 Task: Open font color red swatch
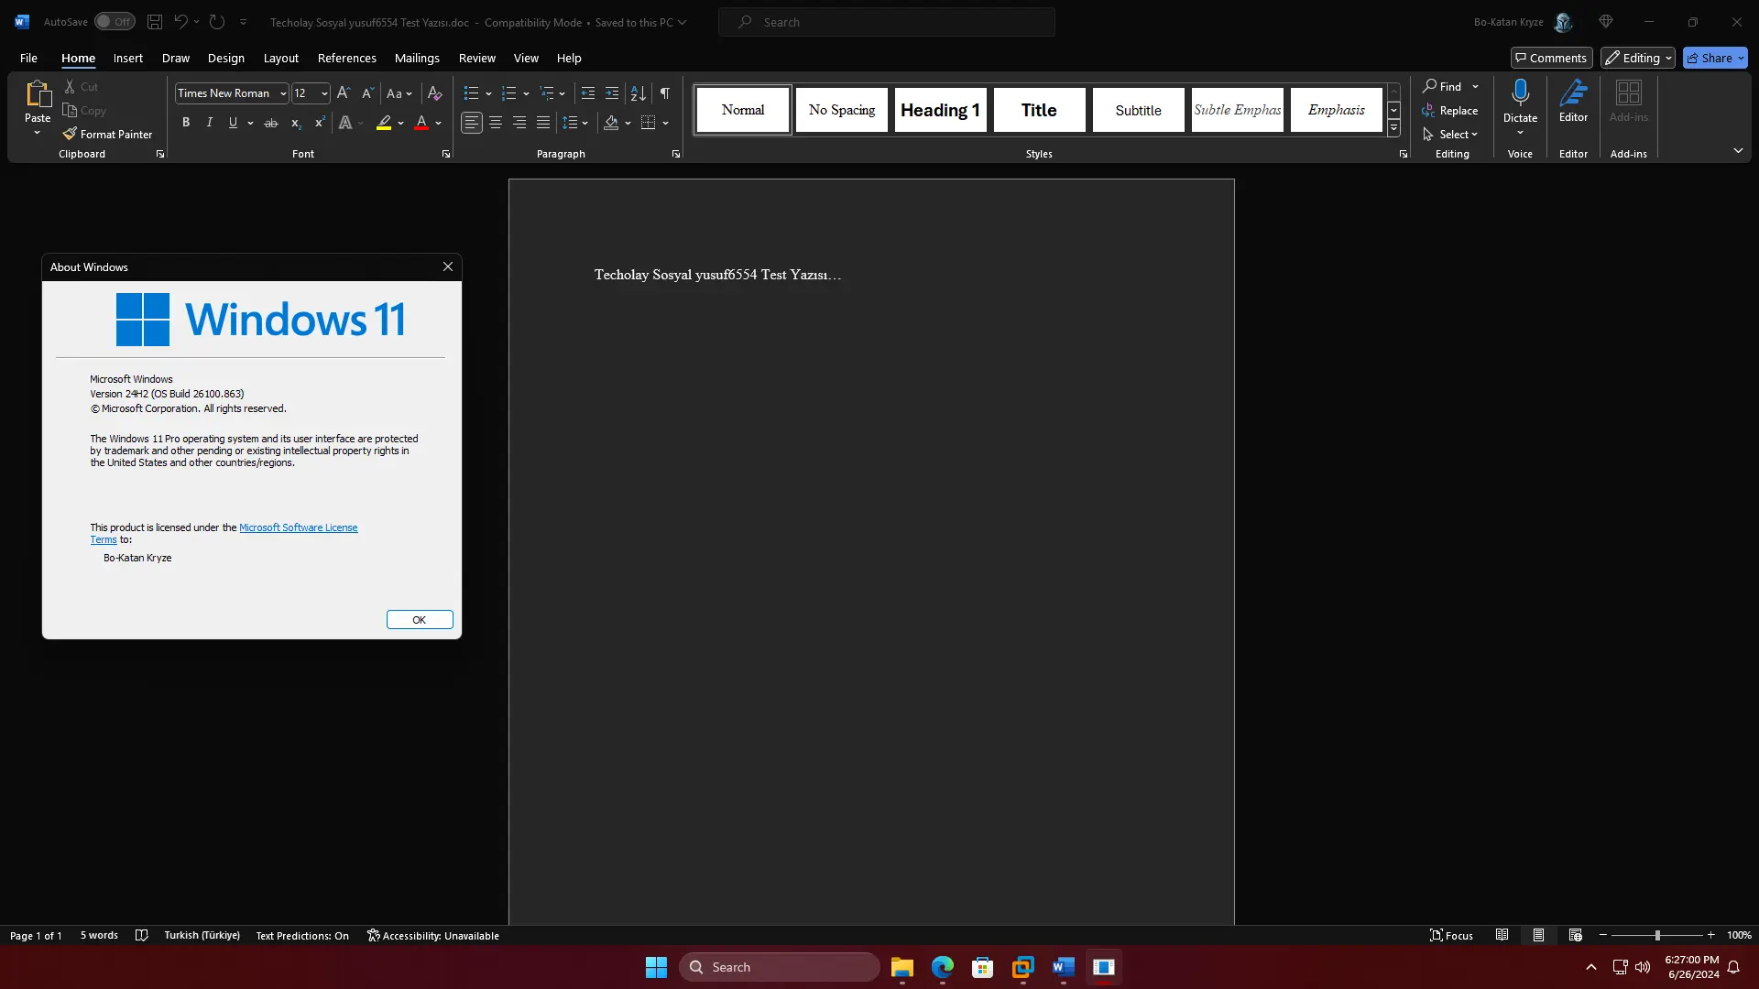[421, 123]
